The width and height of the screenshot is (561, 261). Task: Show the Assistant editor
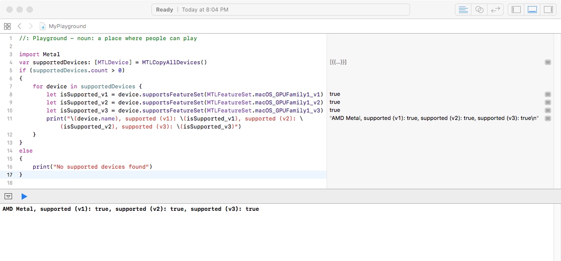[x=479, y=10]
